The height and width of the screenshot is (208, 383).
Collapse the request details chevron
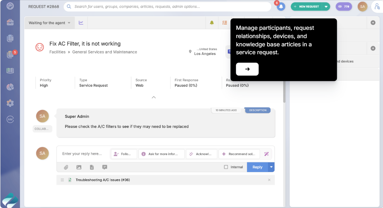click(154, 97)
